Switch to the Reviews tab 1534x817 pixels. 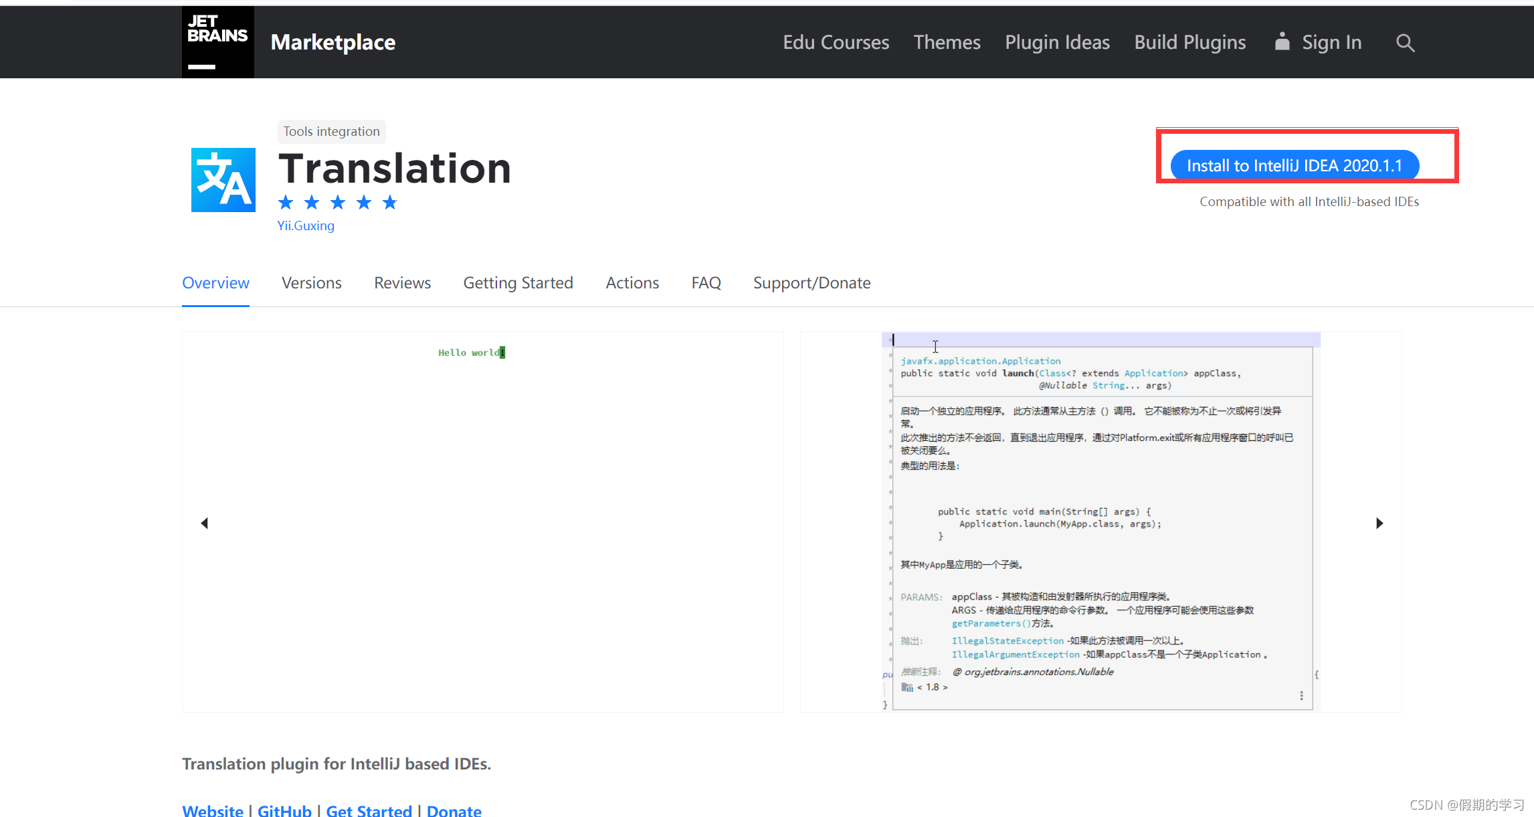[403, 283]
